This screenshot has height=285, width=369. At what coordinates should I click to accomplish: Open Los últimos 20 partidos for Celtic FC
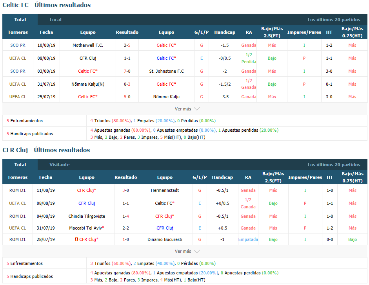point(334,20)
